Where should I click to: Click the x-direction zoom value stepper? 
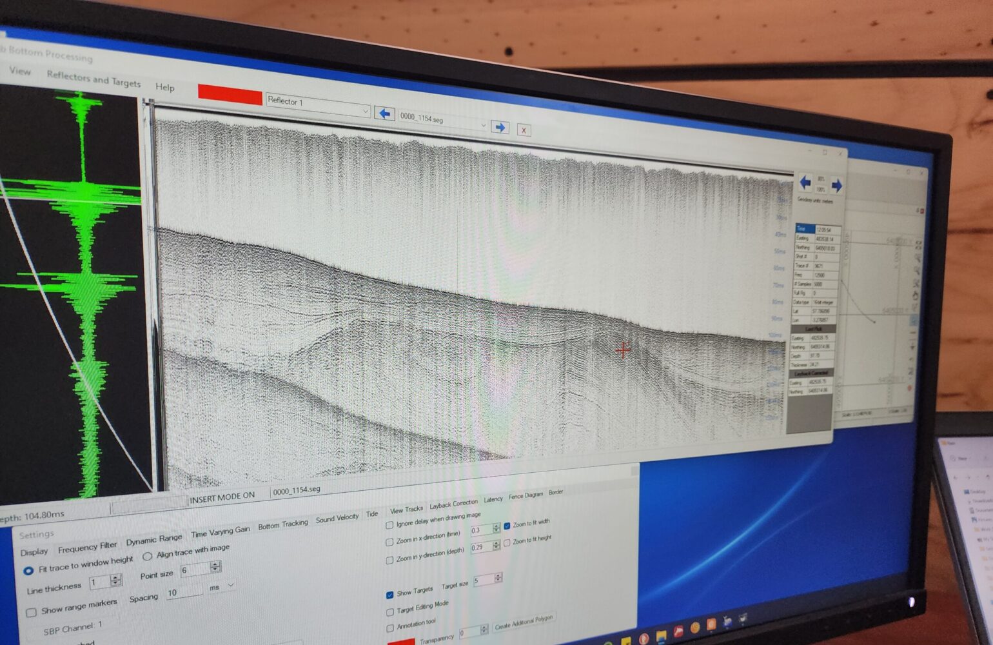click(496, 528)
